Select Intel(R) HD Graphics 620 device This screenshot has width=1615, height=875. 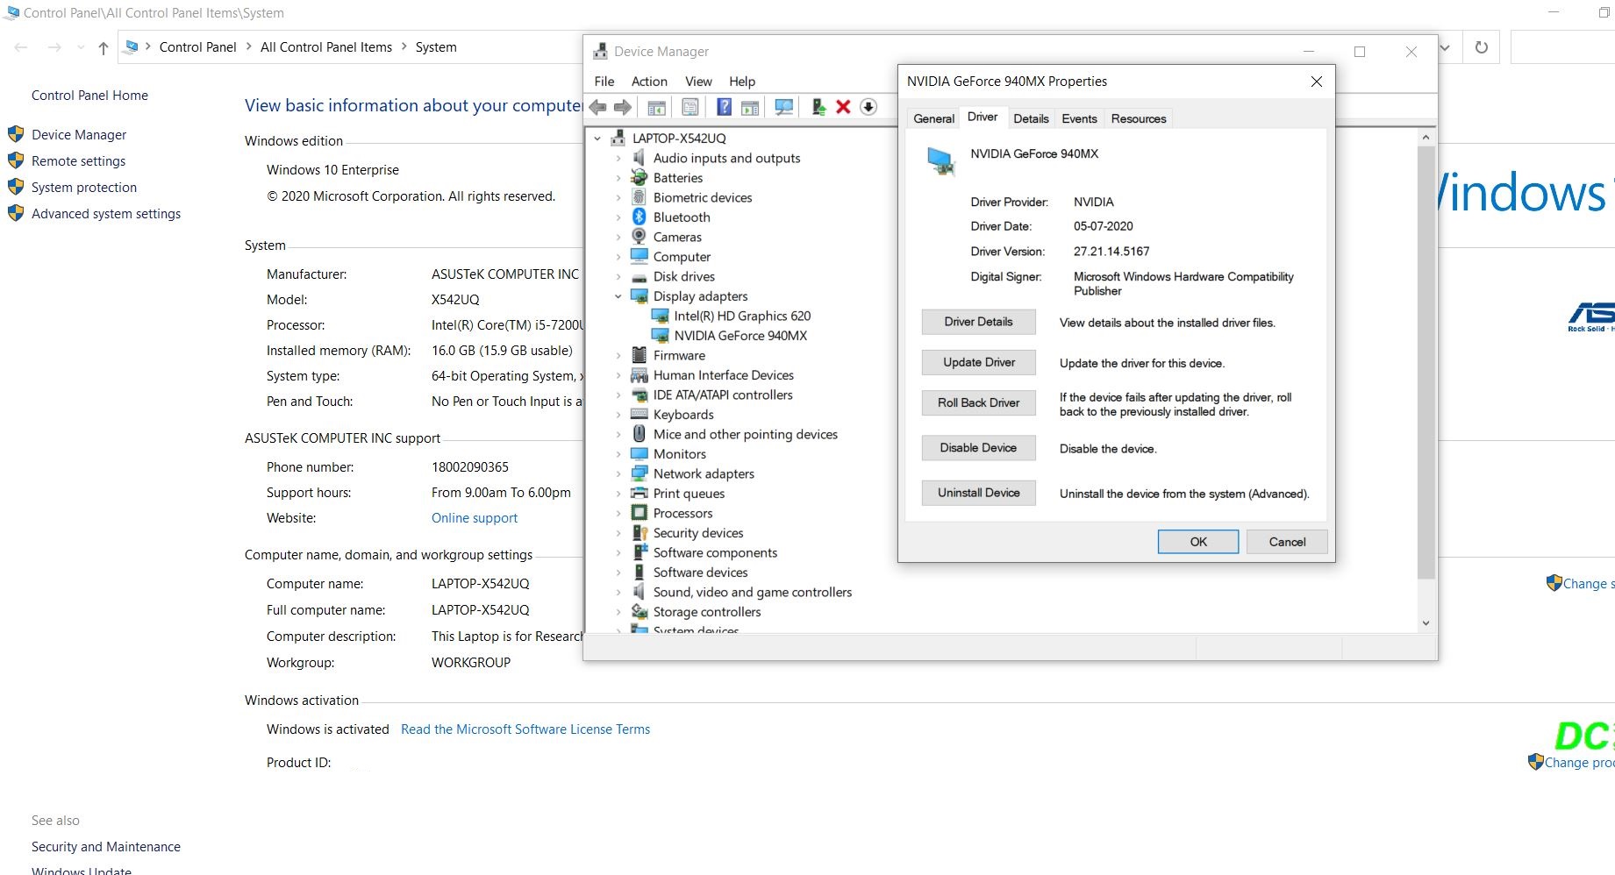coord(742,316)
